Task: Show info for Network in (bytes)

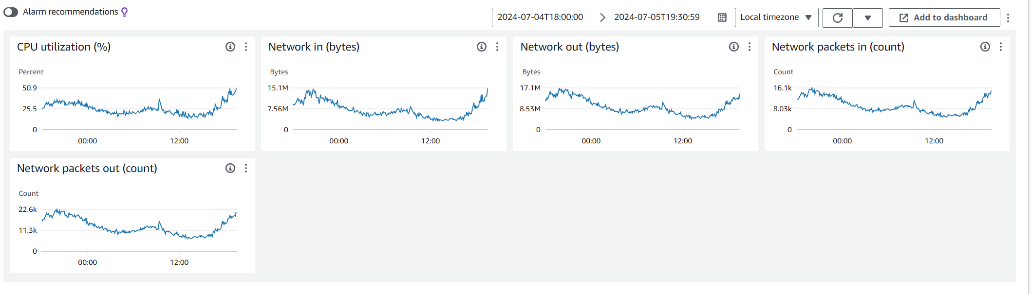Action: [x=482, y=47]
